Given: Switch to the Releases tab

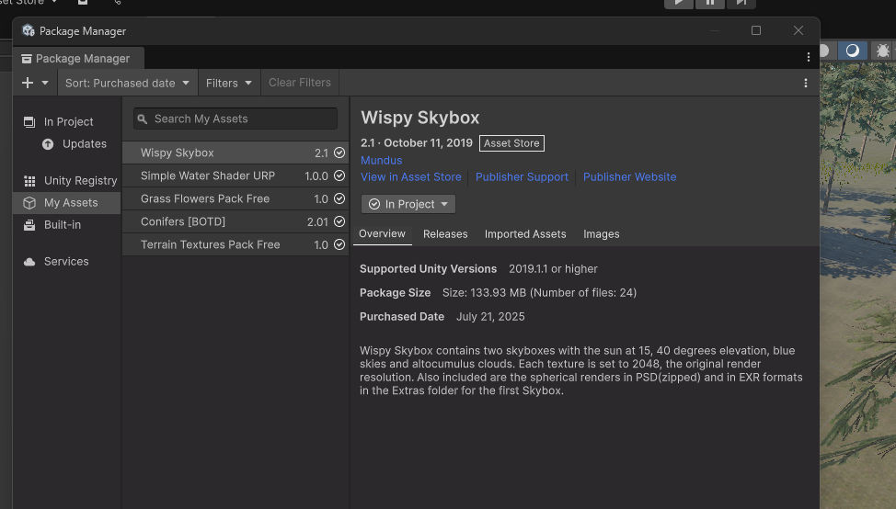Looking at the screenshot, I should click(x=445, y=234).
